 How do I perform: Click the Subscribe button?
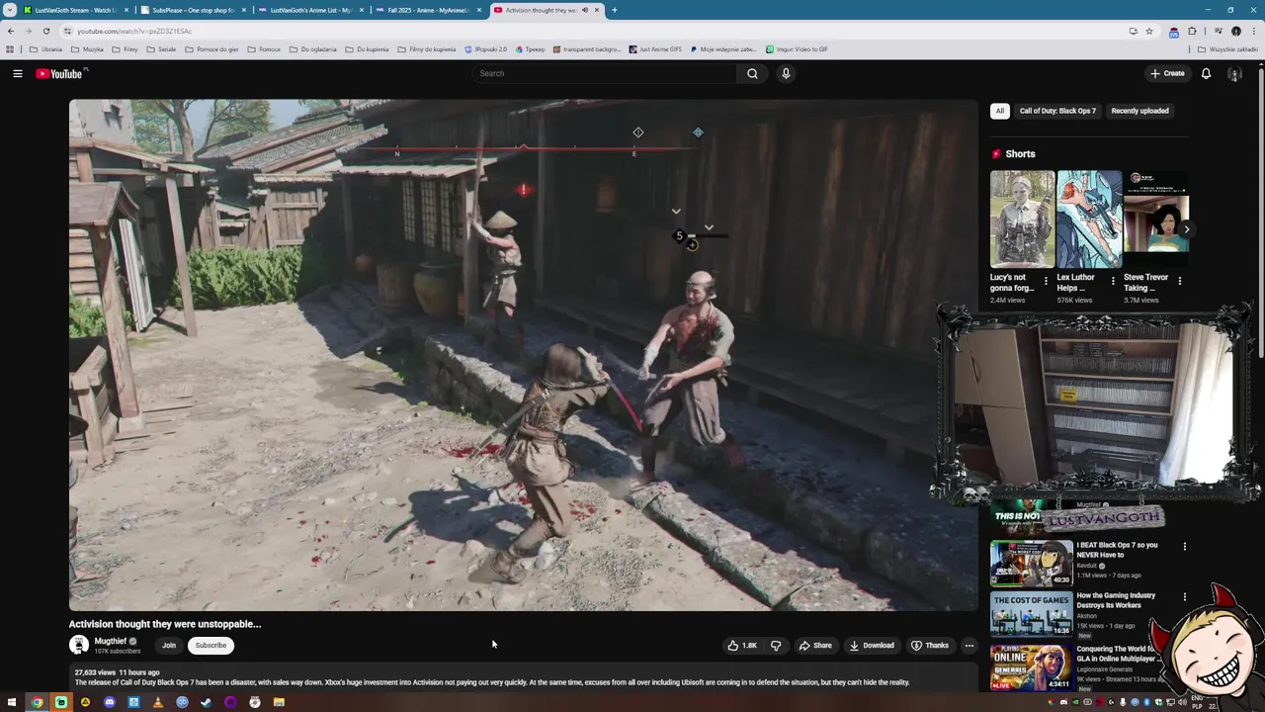coord(211,645)
